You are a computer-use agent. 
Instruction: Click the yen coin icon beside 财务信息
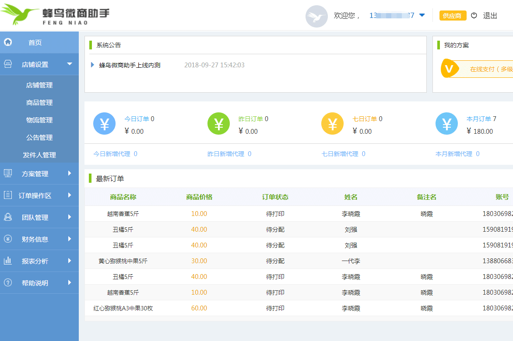(x=8, y=239)
